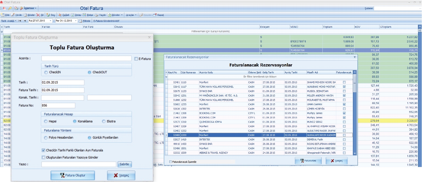This screenshot has width=422, height=182.
Task: Click the Yazdır printer icon
Action: [96, 15]
